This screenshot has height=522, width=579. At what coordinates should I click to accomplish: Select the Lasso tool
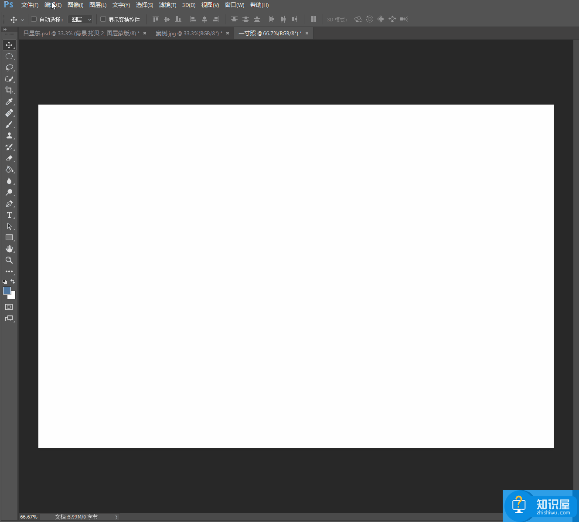point(9,68)
